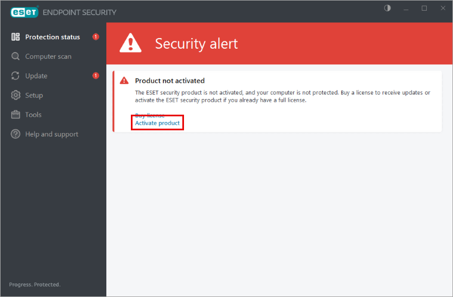Click the Update refresh arrows icon
453x297 pixels.
click(16, 76)
